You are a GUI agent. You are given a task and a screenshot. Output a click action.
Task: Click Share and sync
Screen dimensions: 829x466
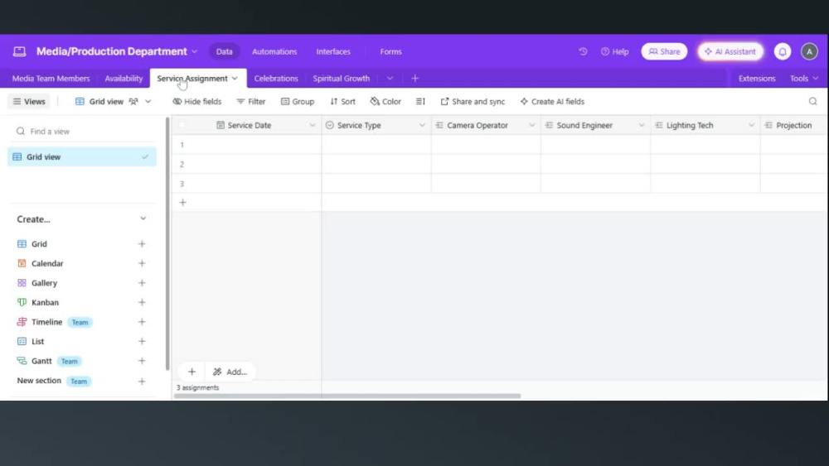(x=473, y=101)
